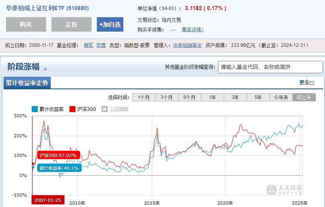
Task: Open fund manager 李茜 link
Action: click(101, 45)
